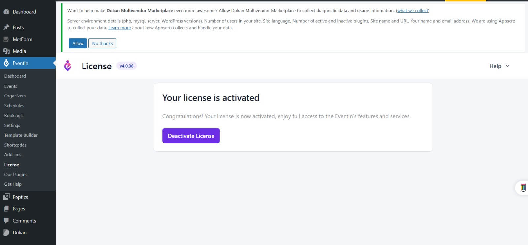The height and width of the screenshot is (245, 528).
Task: Click the Deactivate License button
Action: (x=191, y=136)
